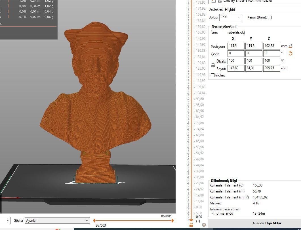Click the Çevir Y rotation field
The image size is (301, 230).
254,53
